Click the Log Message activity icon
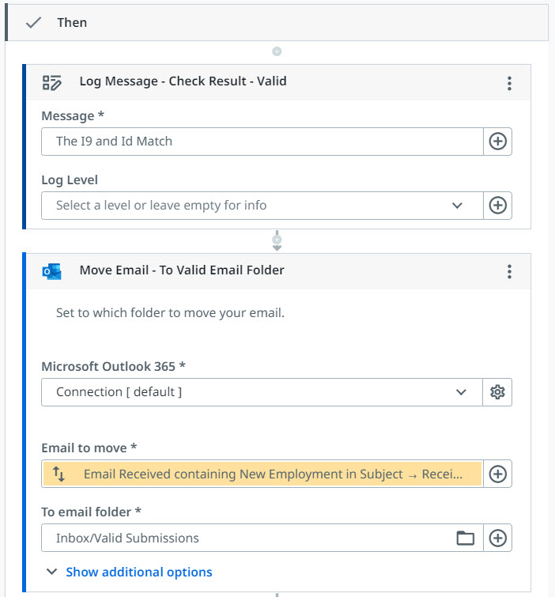The image size is (555, 597). 52,82
